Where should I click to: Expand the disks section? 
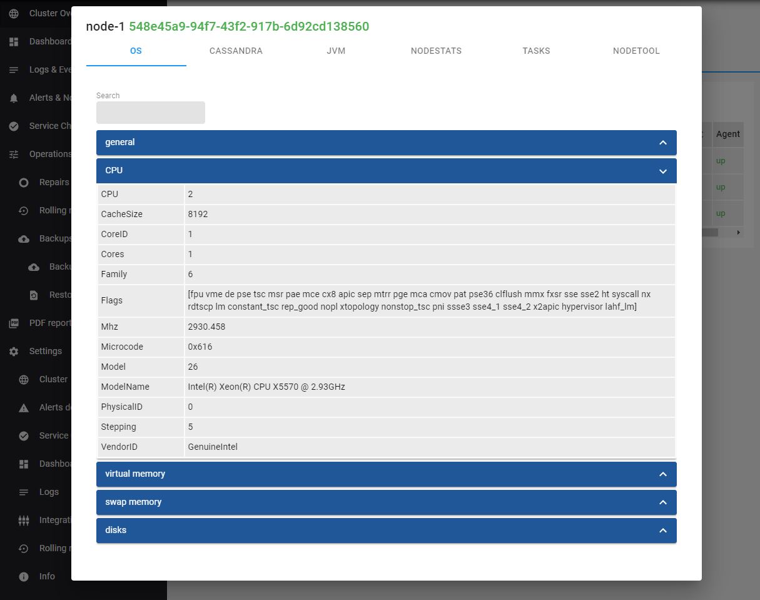(x=662, y=531)
